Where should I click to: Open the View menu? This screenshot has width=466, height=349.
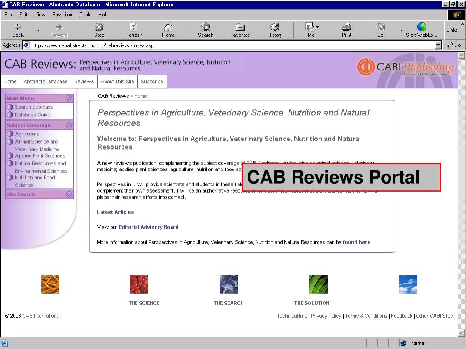pyautogui.click(x=40, y=15)
